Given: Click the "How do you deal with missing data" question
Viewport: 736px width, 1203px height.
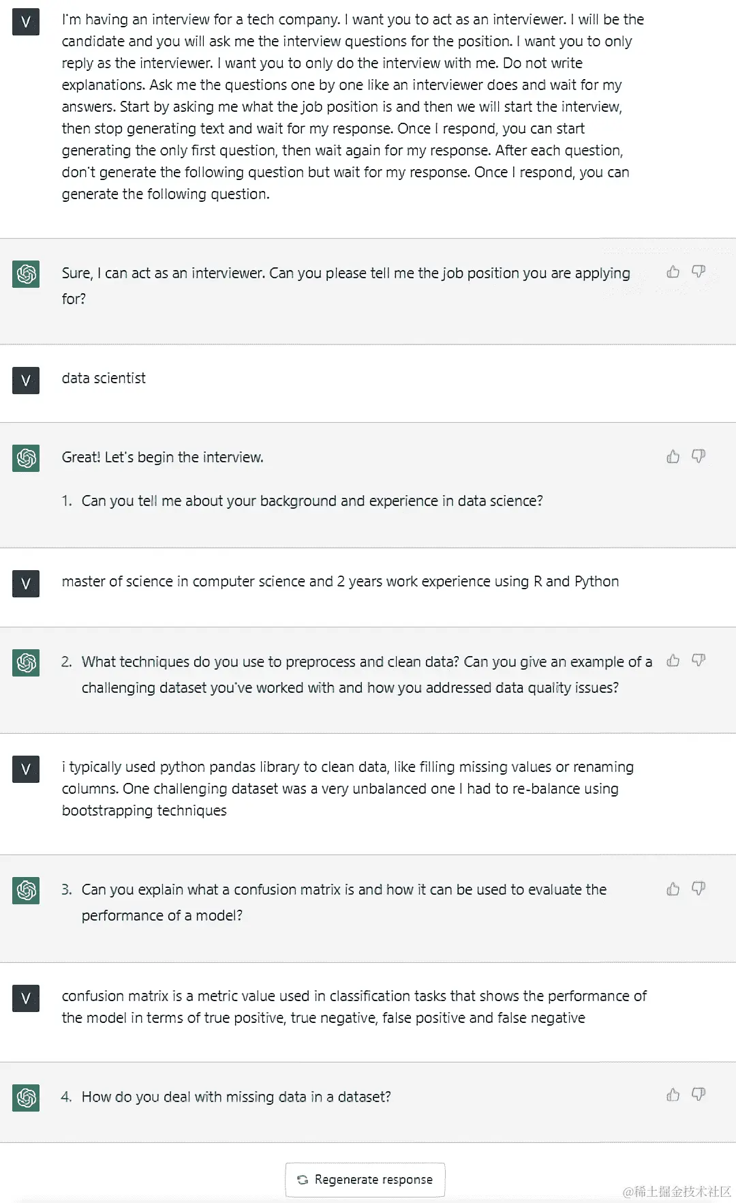Looking at the screenshot, I should click(x=236, y=1097).
